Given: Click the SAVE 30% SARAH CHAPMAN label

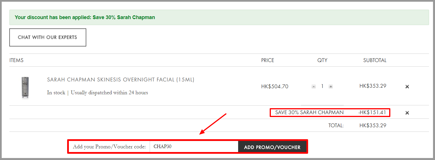Looking at the screenshot, I should 309,112.
